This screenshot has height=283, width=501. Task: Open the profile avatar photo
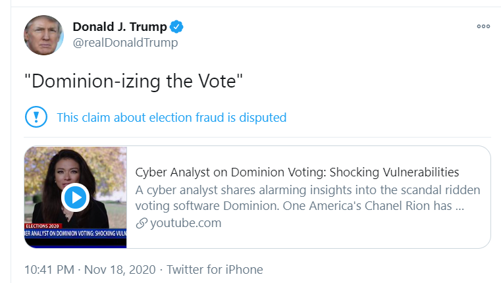[x=43, y=35]
